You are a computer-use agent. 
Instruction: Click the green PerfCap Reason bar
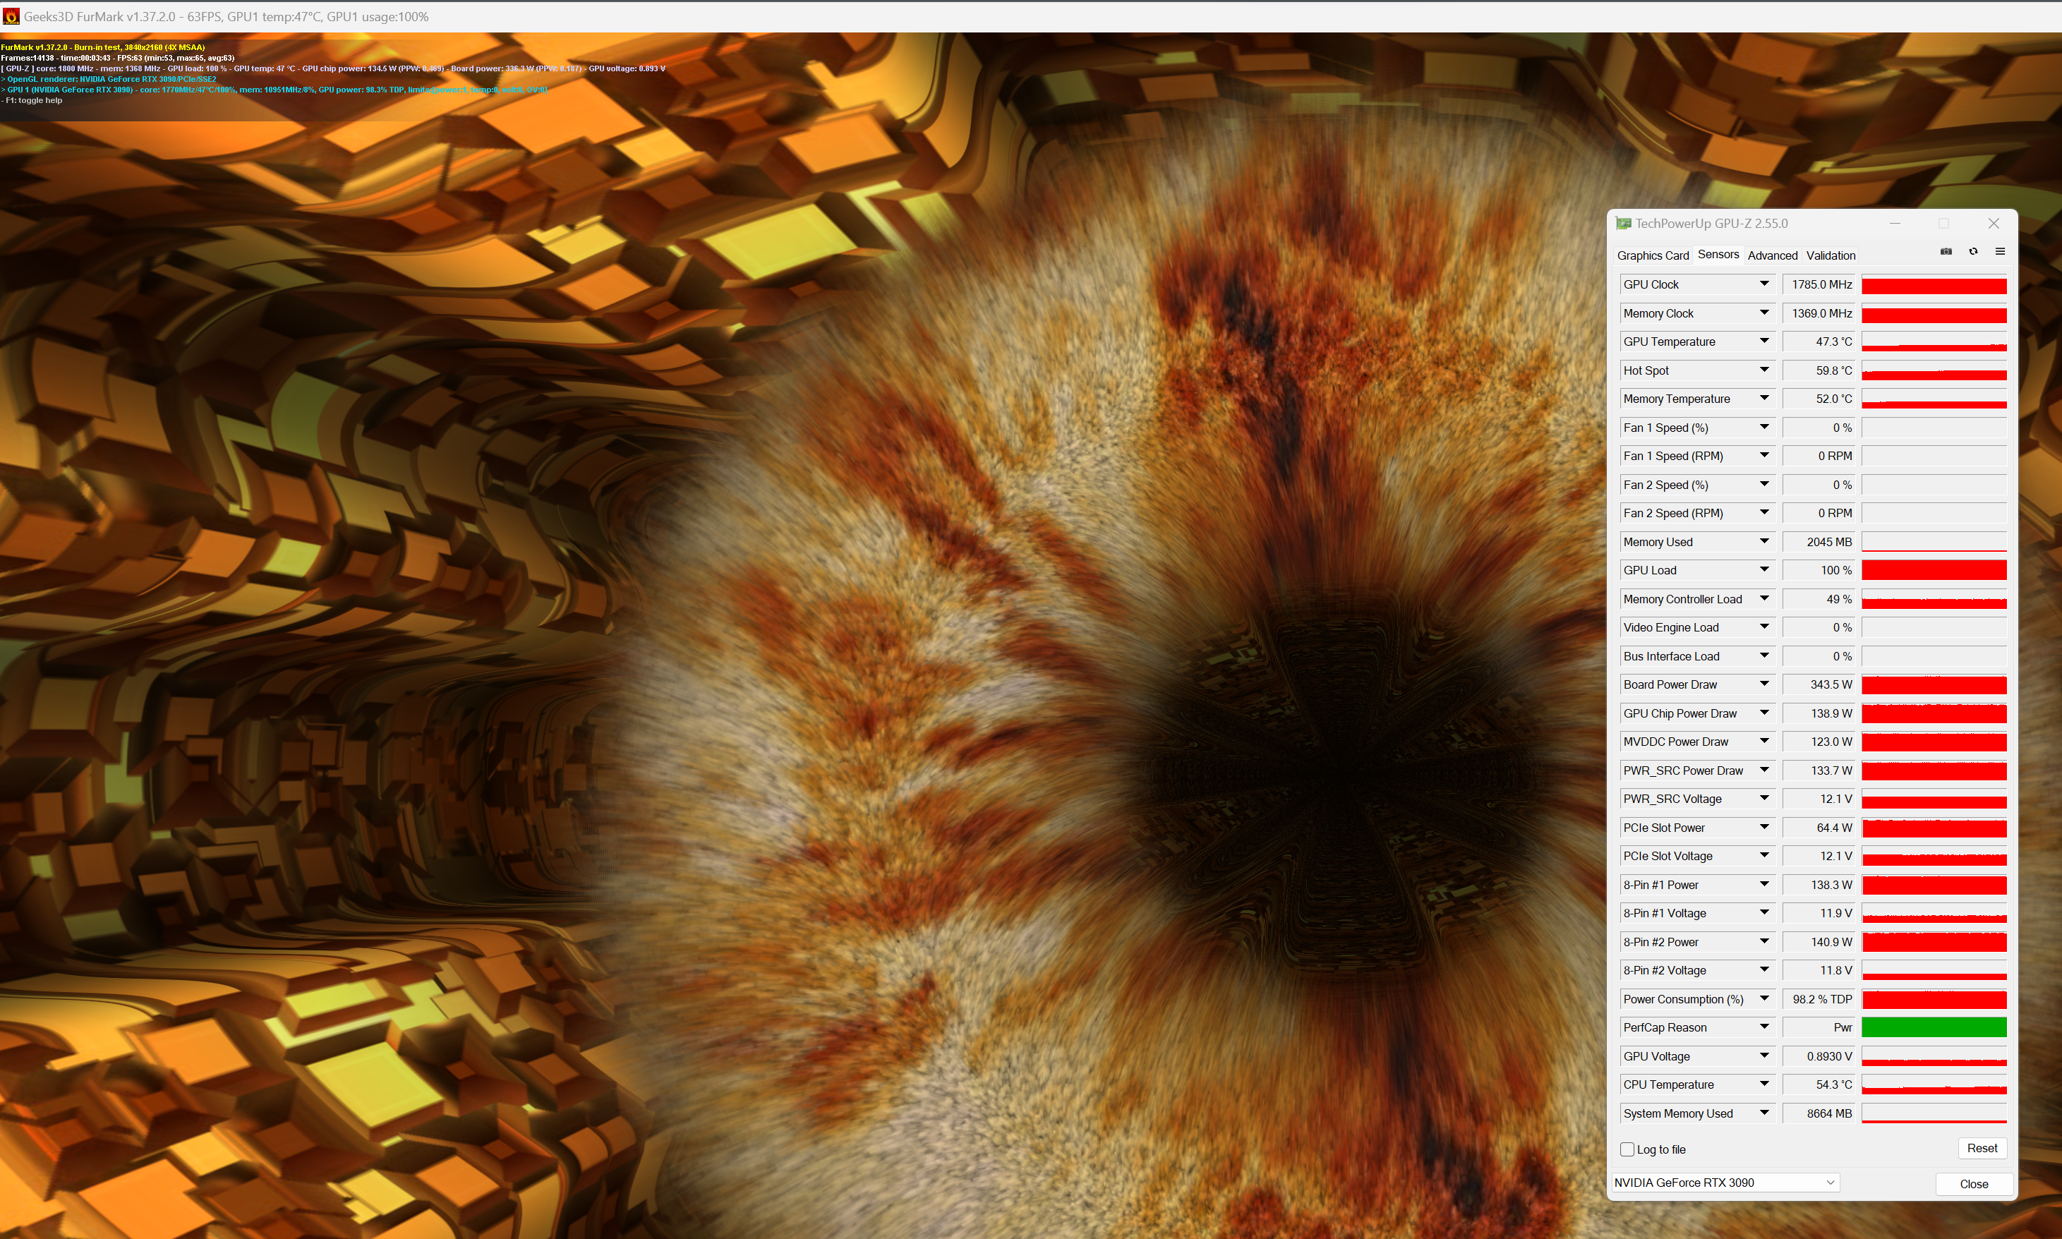pyautogui.click(x=1934, y=1028)
